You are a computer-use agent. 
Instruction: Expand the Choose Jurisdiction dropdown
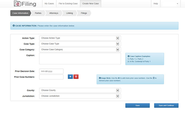point(80,96)
